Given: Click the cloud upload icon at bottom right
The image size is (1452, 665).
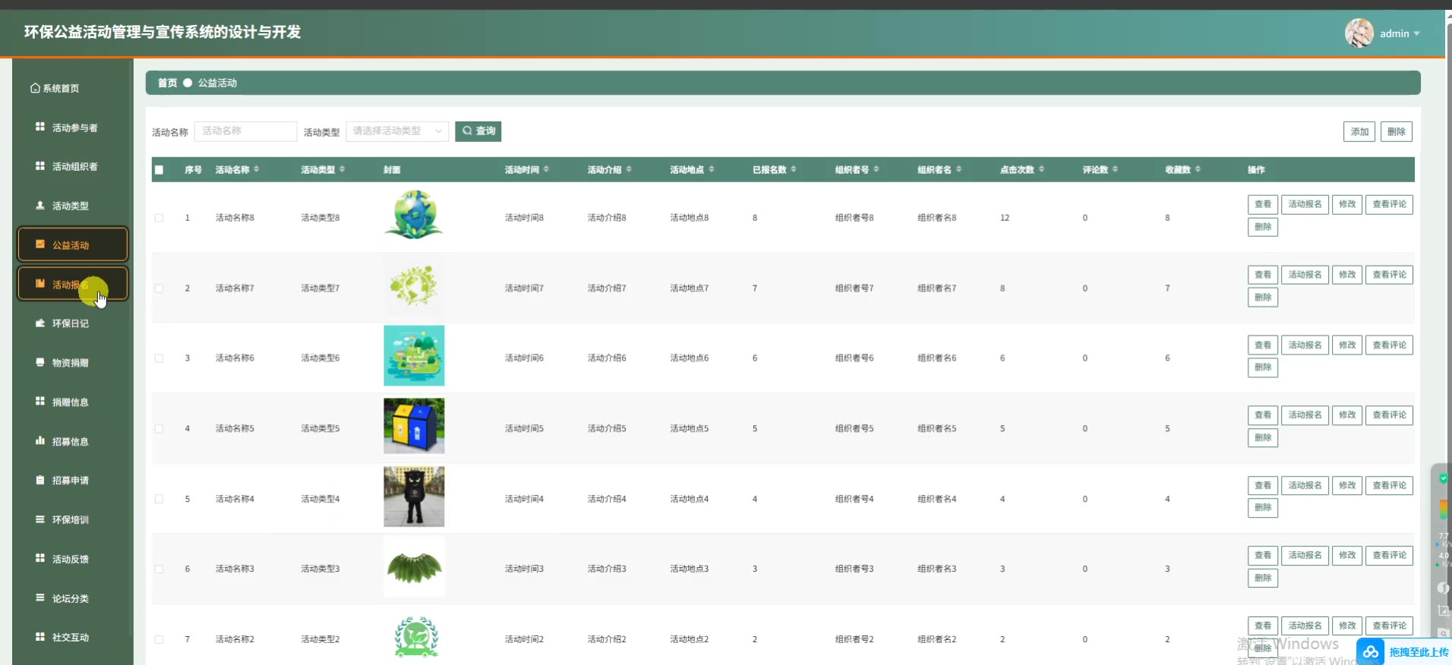Looking at the screenshot, I should pyautogui.click(x=1371, y=652).
